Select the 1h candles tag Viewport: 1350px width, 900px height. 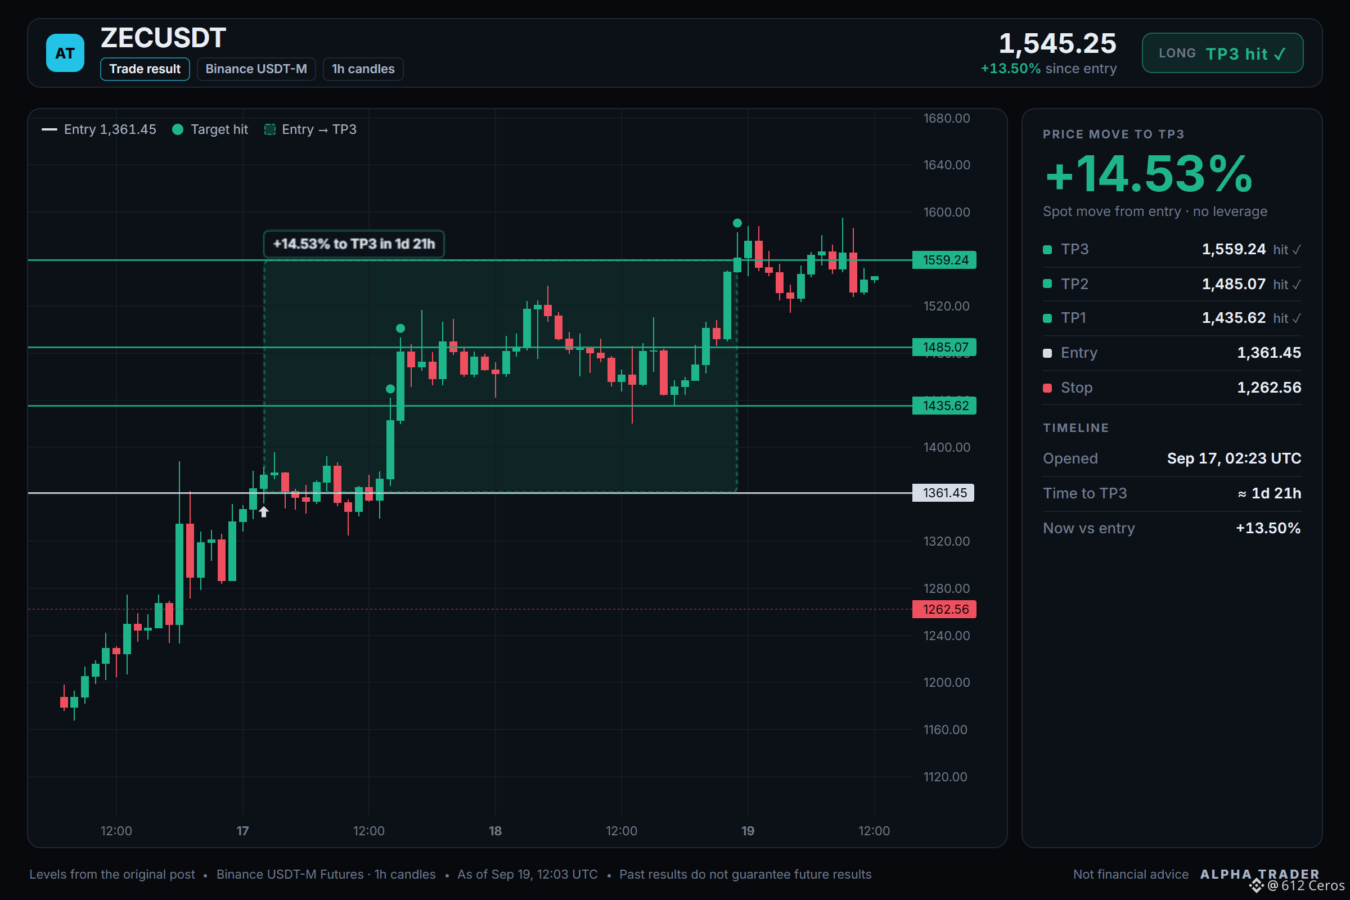(x=363, y=69)
